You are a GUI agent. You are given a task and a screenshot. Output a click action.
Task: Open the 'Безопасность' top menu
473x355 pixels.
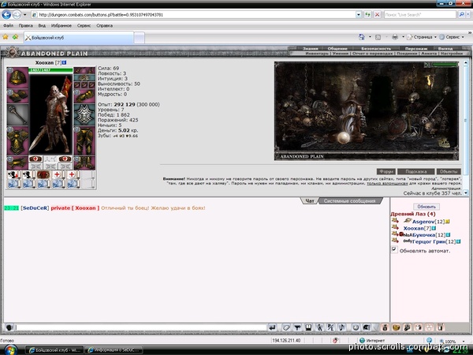coord(376,48)
